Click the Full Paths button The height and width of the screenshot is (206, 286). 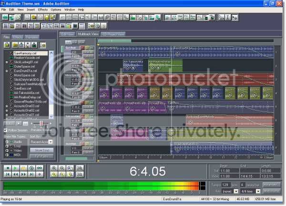[x=42, y=157]
